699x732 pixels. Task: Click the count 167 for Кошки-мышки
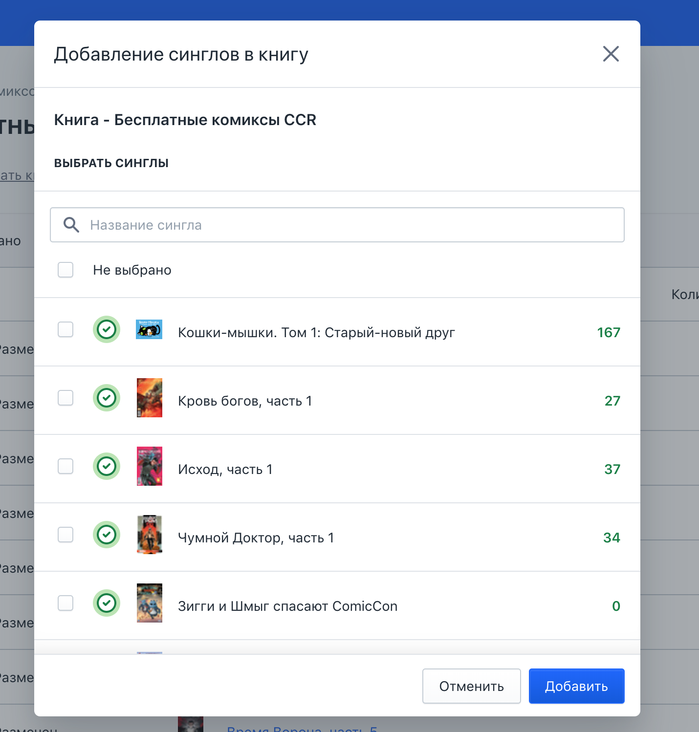(x=609, y=333)
